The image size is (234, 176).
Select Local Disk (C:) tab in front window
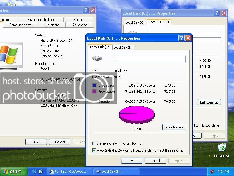[x=100, y=47]
